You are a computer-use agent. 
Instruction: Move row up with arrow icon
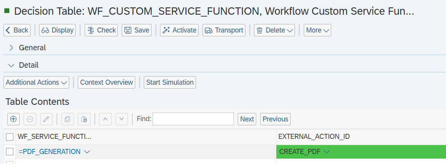click(105, 119)
